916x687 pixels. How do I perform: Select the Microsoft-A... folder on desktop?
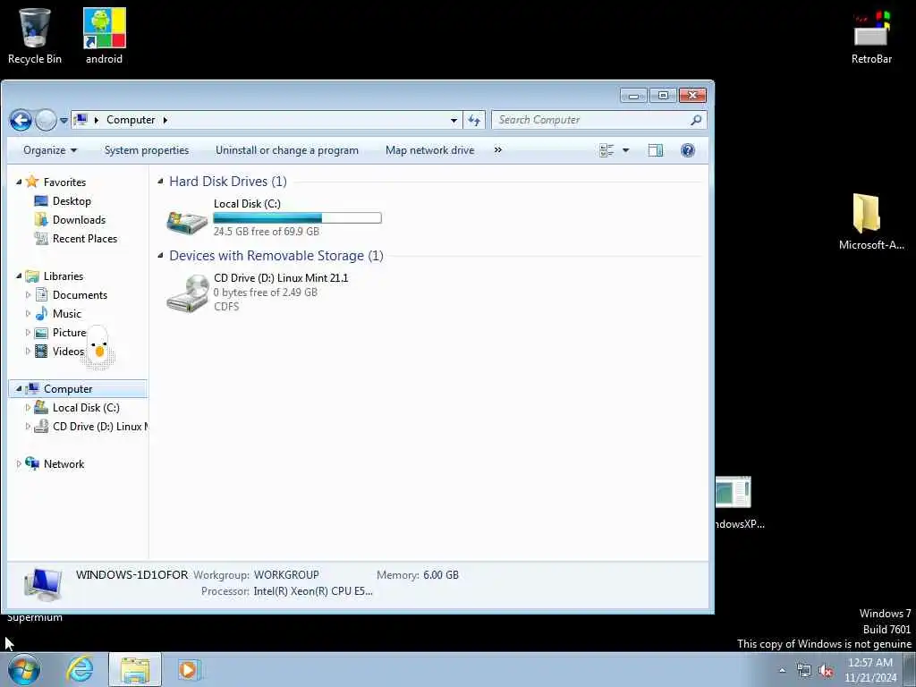[x=870, y=222]
